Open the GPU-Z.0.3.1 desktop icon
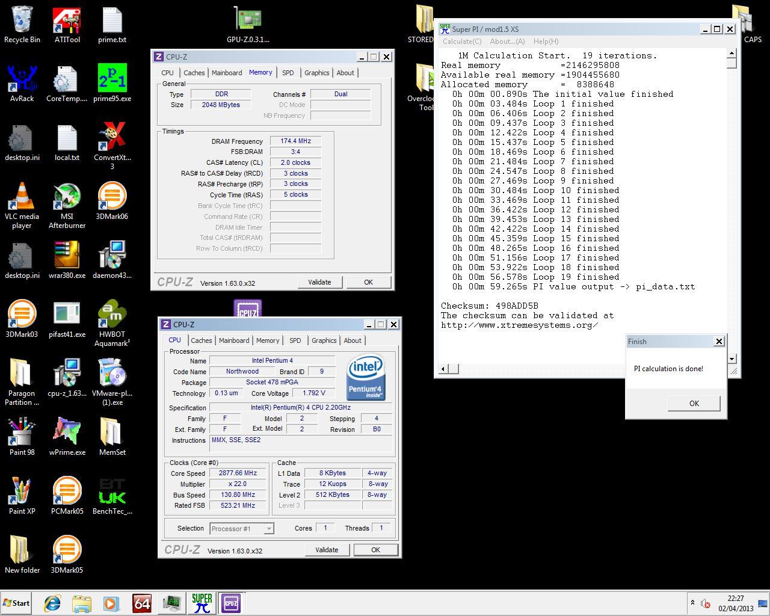The image size is (770, 616). tap(248, 25)
